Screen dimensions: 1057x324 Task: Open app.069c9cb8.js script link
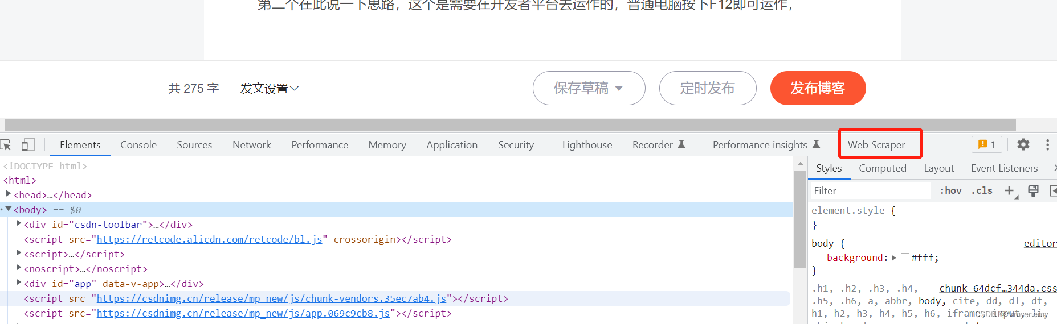pyautogui.click(x=243, y=313)
